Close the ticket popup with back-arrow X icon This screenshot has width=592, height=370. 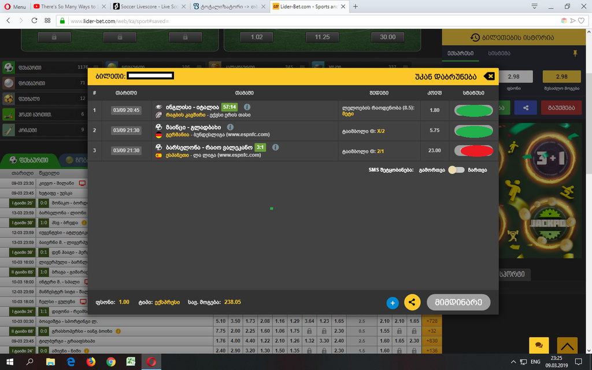[489, 76]
